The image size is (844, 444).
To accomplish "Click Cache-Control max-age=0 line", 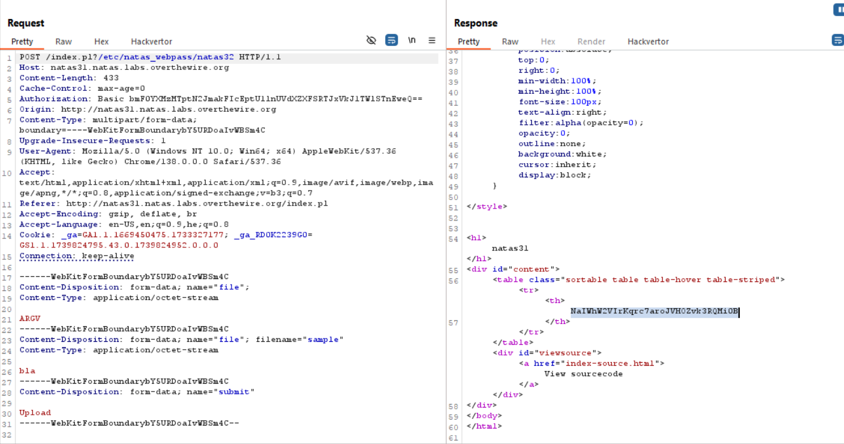I will pos(82,88).
